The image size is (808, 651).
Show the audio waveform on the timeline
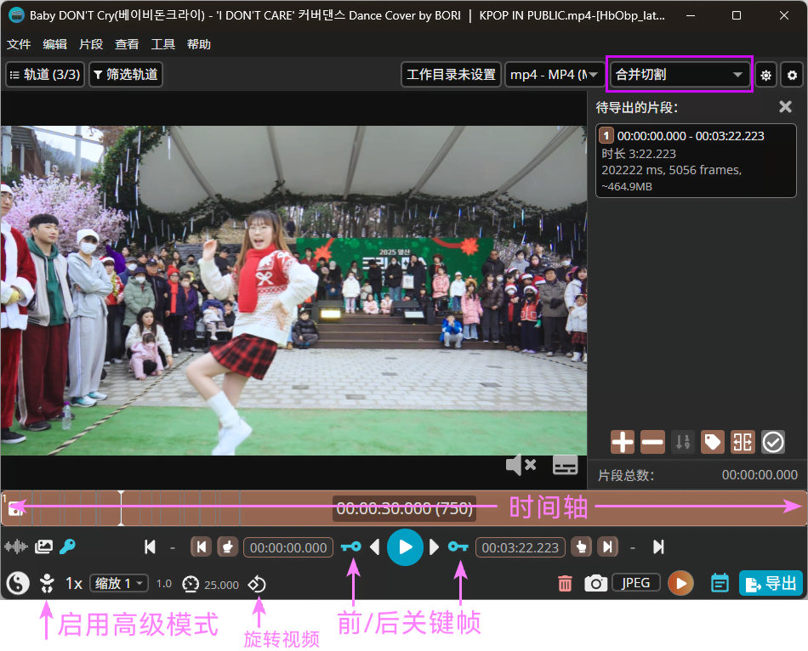(x=16, y=547)
